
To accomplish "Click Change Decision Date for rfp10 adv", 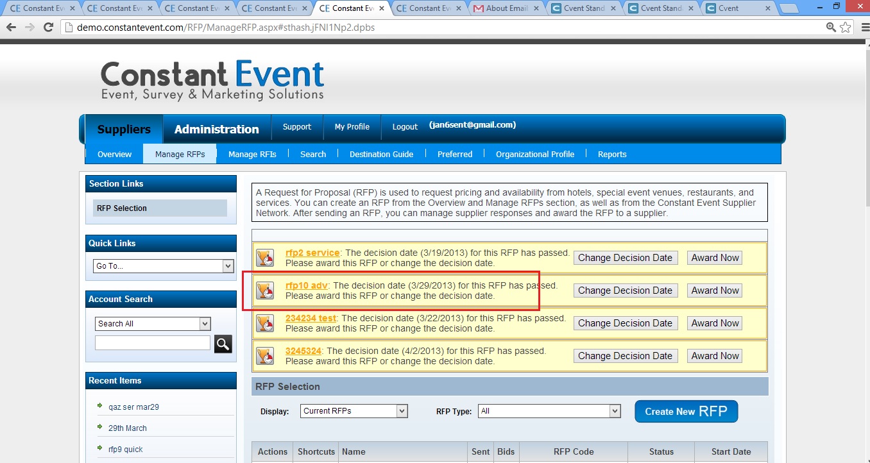I will coord(625,290).
